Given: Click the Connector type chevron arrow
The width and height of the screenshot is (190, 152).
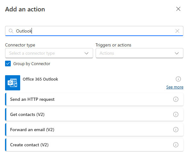Looking at the screenshot, I should 86,53.
